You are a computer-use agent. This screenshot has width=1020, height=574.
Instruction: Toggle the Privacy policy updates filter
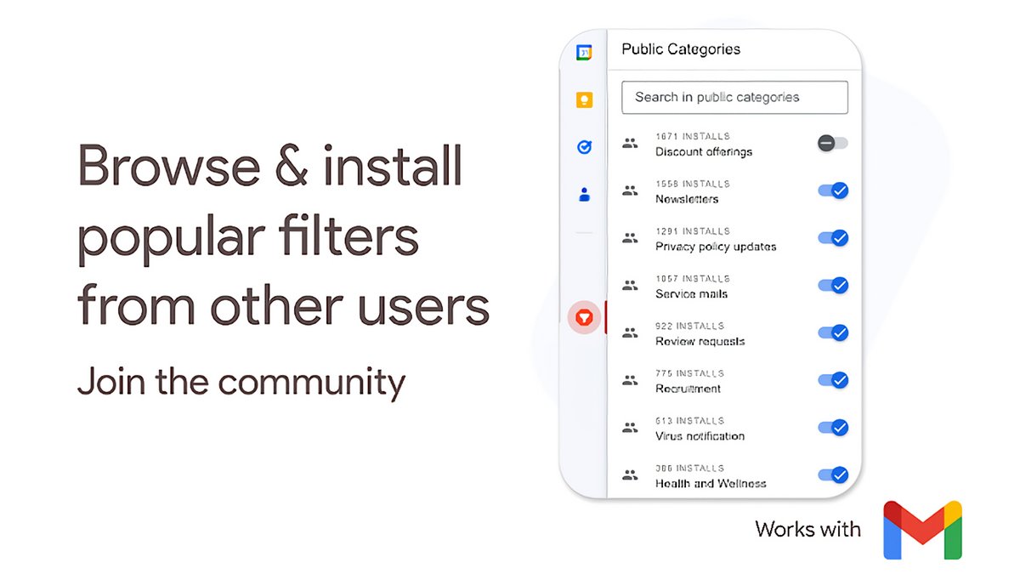[x=833, y=238]
